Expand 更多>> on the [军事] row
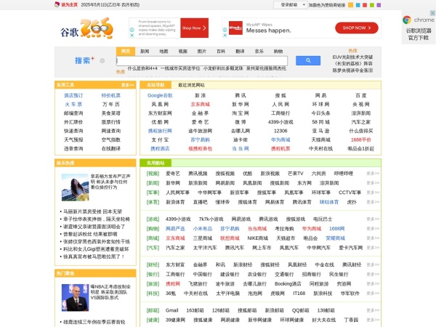436x327 pixels. point(373,192)
